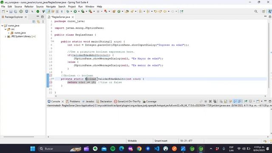Open the Back history dropdown arrow

(169, 11)
